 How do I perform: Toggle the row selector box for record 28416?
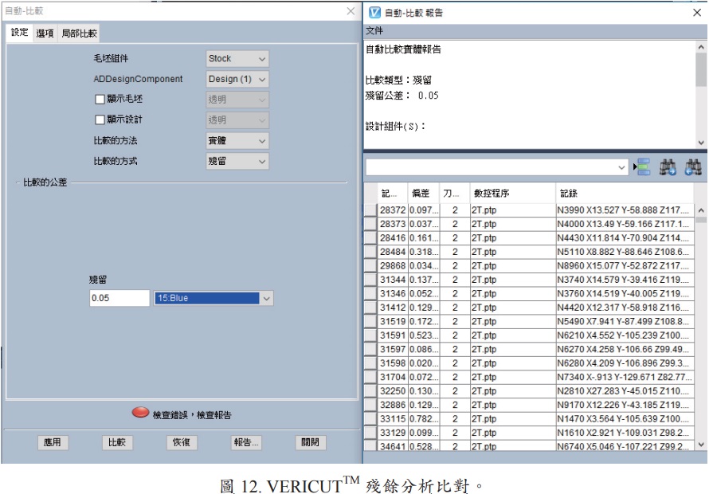pyautogui.click(x=370, y=238)
